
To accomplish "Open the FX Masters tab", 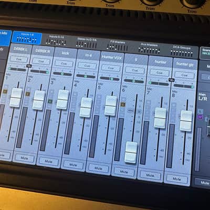I will tap(118, 46).
